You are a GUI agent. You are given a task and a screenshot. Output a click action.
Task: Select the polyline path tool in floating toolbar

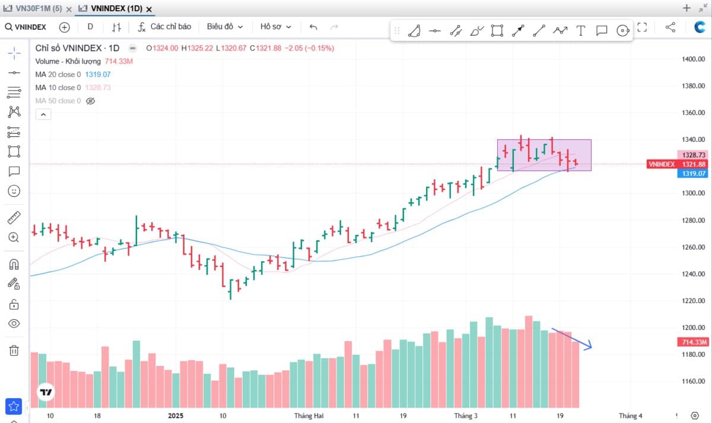tap(560, 31)
